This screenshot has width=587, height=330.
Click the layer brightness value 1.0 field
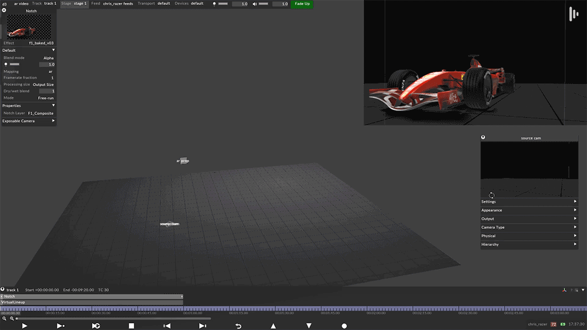[x=47, y=65]
